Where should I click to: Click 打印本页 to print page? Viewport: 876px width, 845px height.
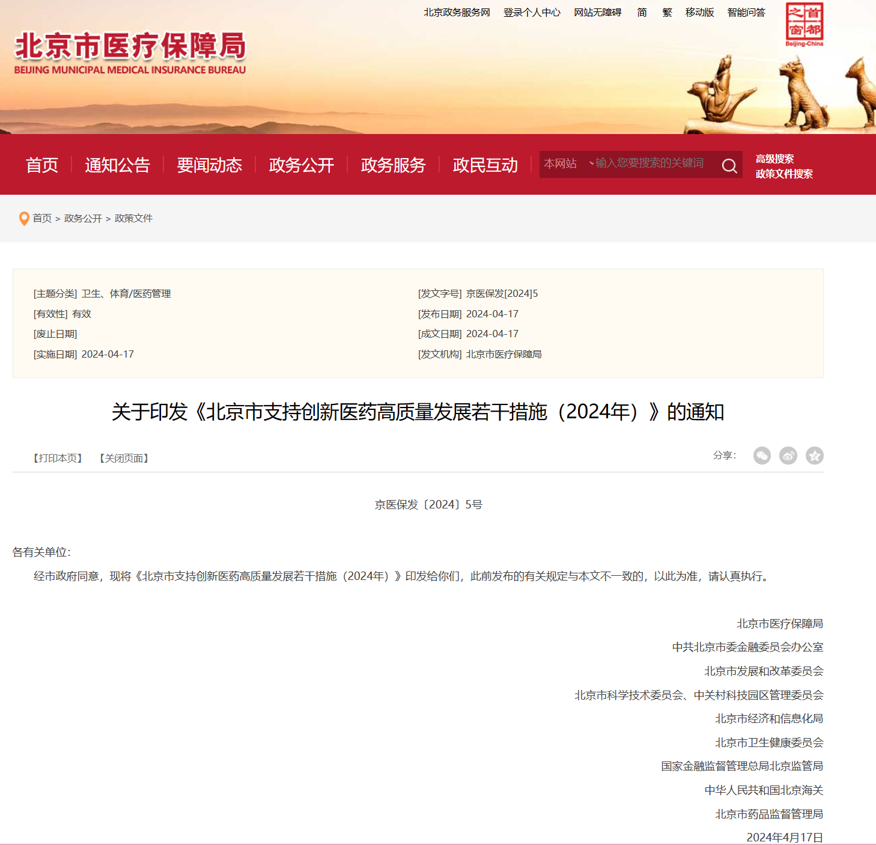[x=57, y=458]
